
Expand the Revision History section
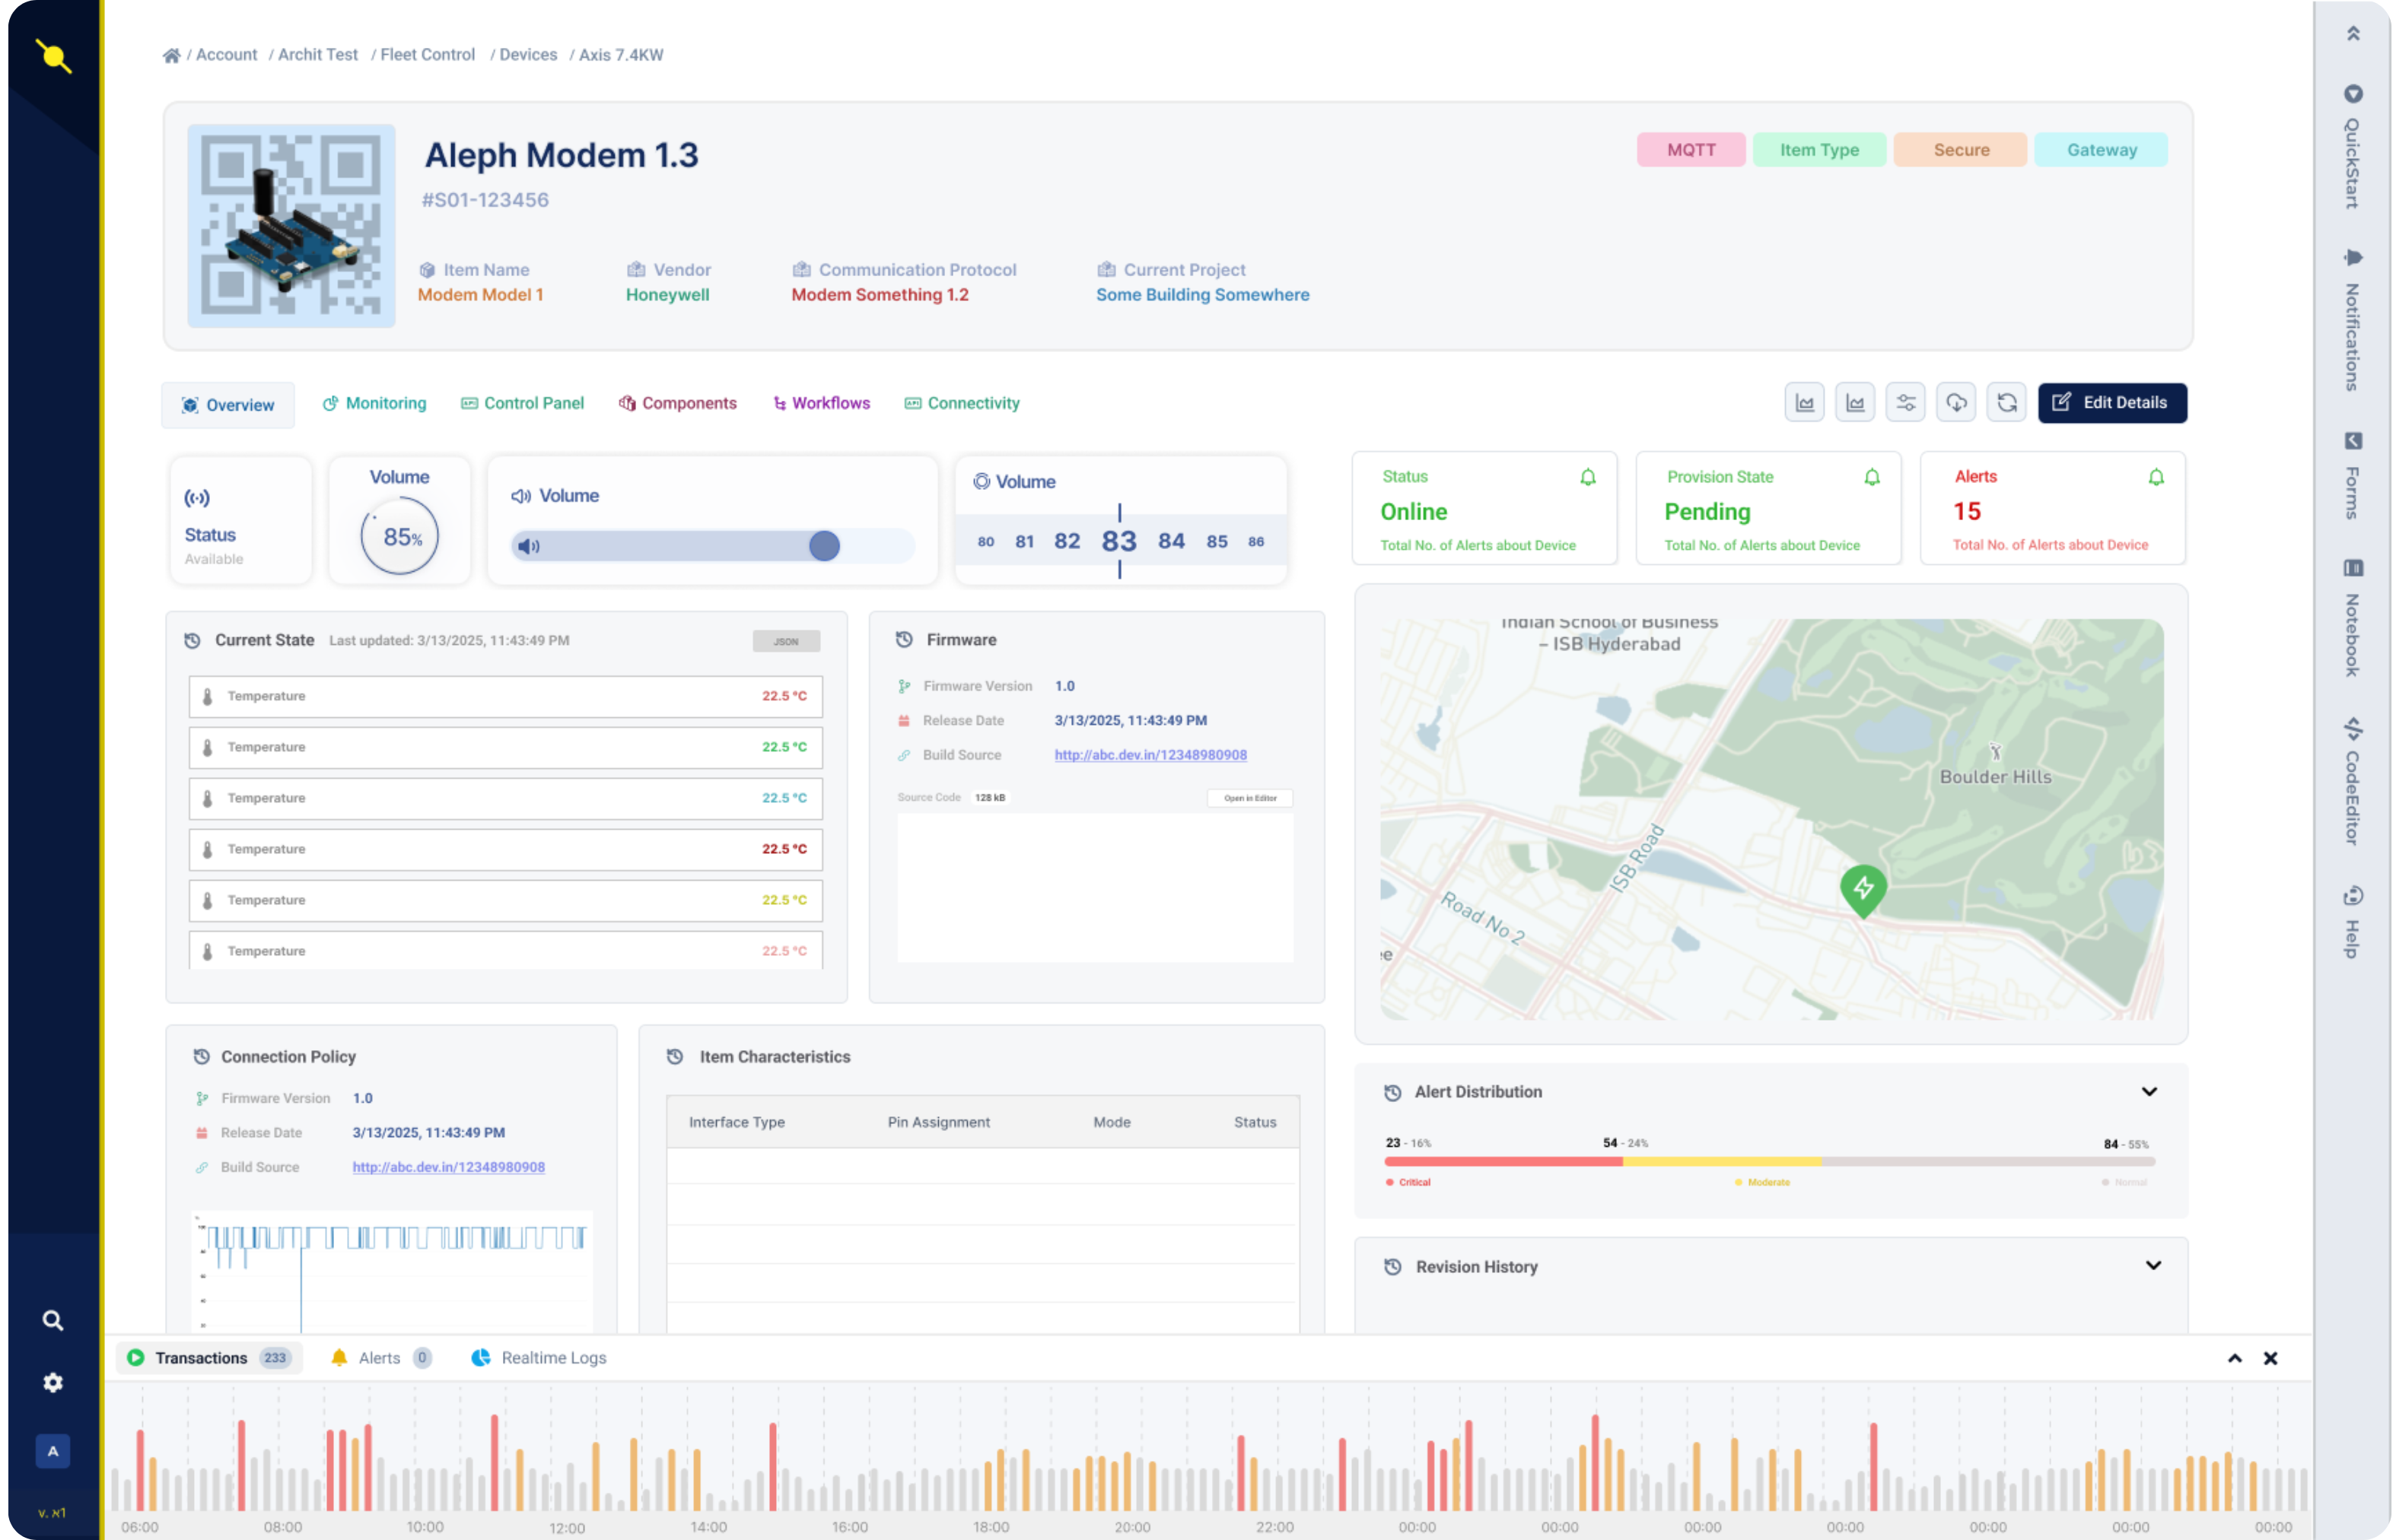point(2153,1266)
